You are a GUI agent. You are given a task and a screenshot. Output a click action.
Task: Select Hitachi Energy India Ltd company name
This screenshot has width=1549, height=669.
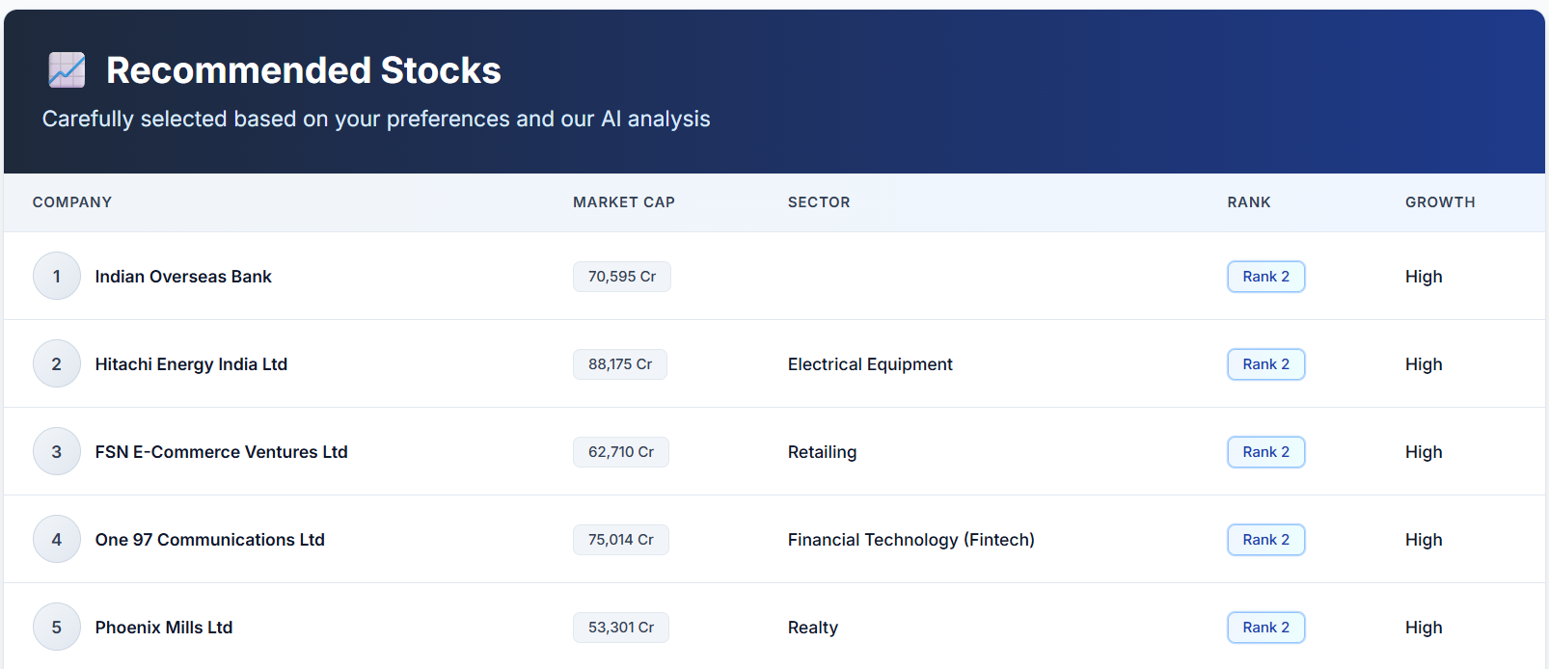point(191,364)
